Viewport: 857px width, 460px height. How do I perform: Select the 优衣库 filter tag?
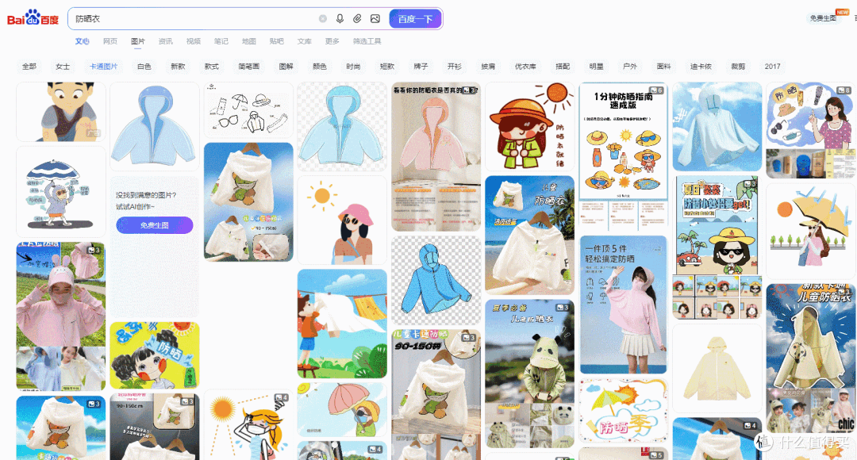click(x=525, y=66)
